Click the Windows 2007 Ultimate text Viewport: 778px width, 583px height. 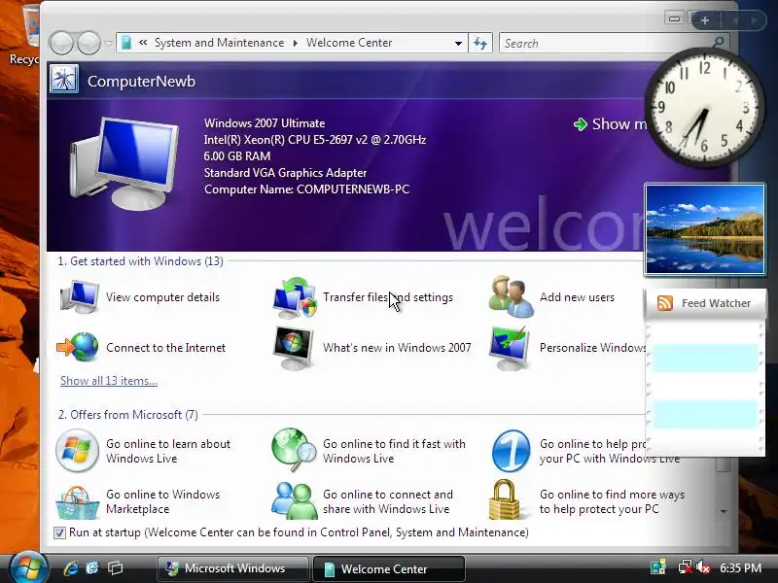pyautogui.click(x=265, y=123)
